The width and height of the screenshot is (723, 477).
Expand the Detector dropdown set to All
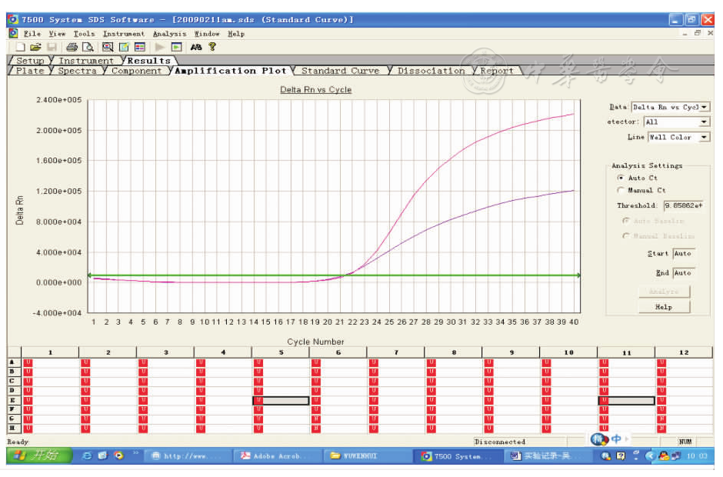[704, 122]
